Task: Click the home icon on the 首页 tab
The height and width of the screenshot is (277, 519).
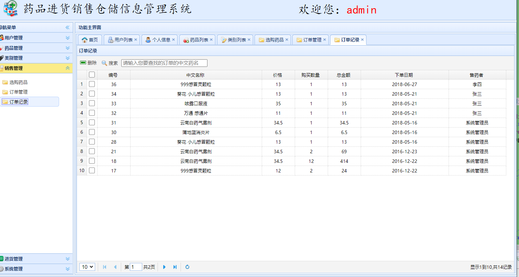Action: coord(84,39)
